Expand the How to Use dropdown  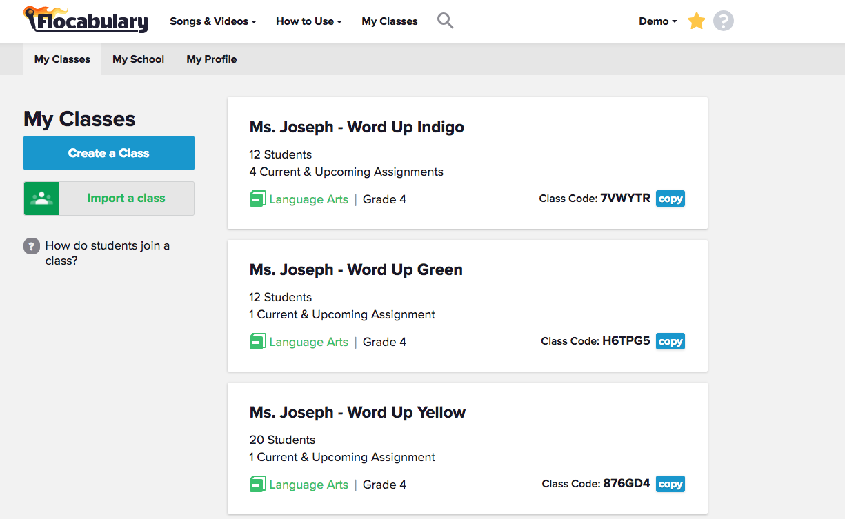coord(308,21)
